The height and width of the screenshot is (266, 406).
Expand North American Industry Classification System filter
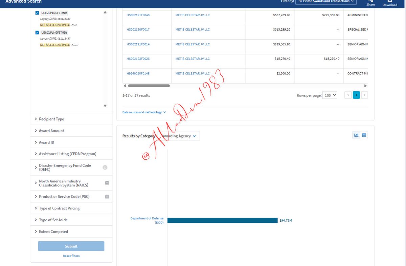[x=71, y=183]
